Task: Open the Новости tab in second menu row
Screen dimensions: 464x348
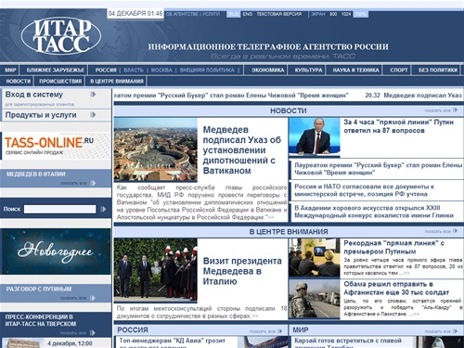Action: tap(19, 81)
